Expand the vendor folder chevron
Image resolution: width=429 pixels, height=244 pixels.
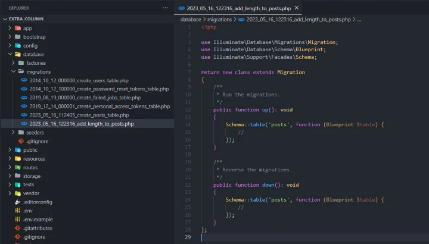(x=10, y=193)
